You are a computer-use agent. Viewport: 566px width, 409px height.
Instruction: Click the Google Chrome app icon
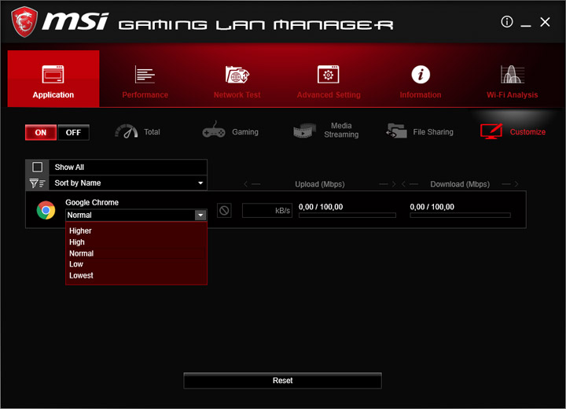pos(46,210)
